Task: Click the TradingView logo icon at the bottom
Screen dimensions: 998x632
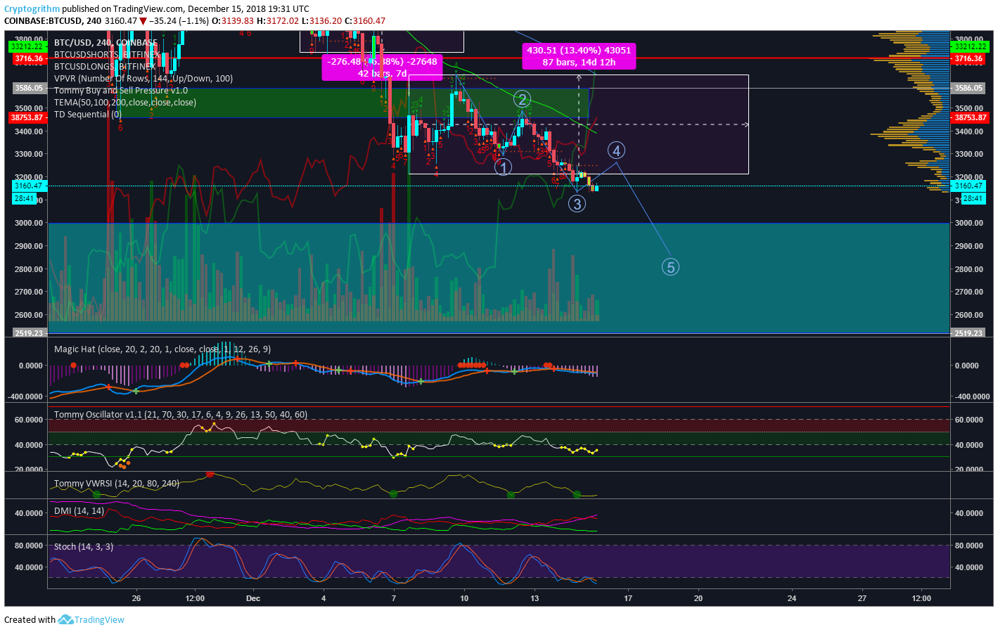Action: click(65, 619)
